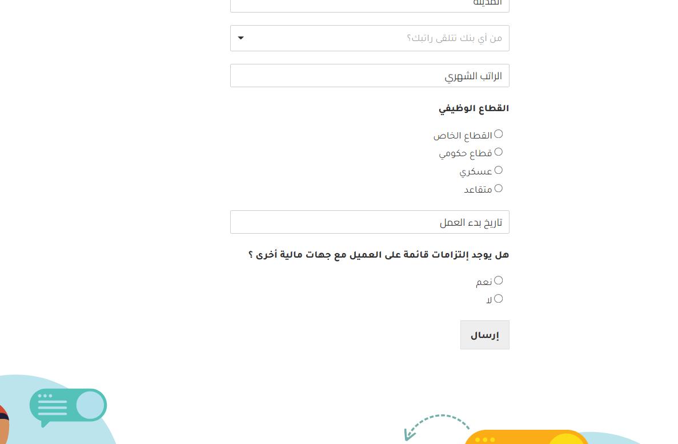Click the orange chat bubble illustration
Image resolution: width=678 pixels, height=444 pixels.
point(527,437)
